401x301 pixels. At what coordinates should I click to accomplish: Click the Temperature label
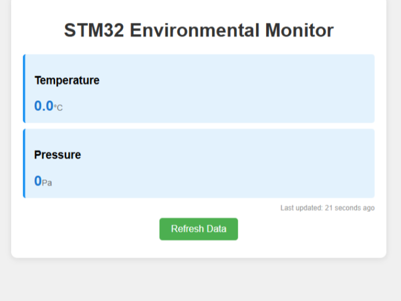click(x=67, y=80)
